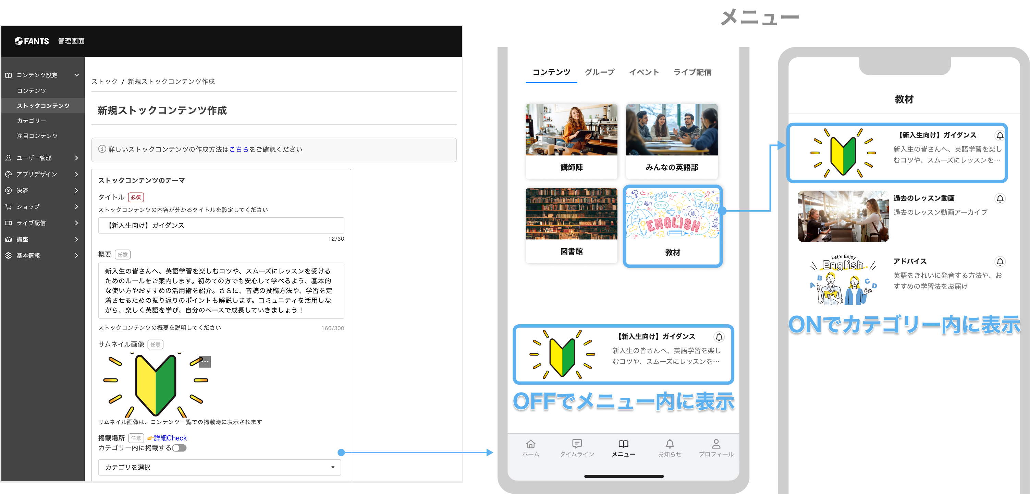
Task: Click the 基本情報 gear icon
Action: pyautogui.click(x=9, y=256)
